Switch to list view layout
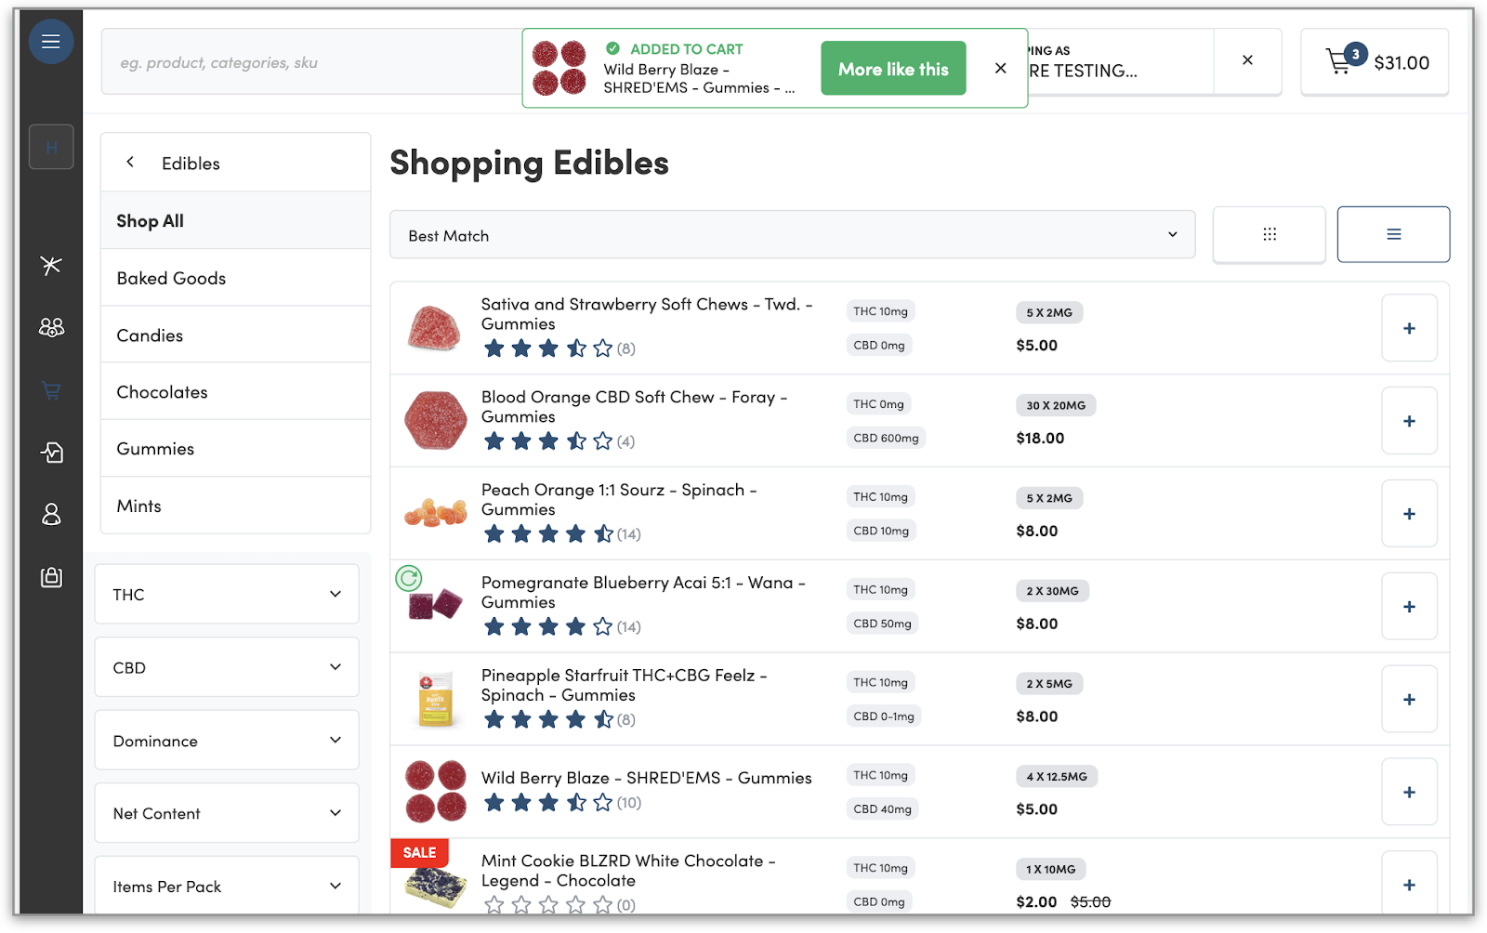1487x933 pixels. pos(1392,235)
